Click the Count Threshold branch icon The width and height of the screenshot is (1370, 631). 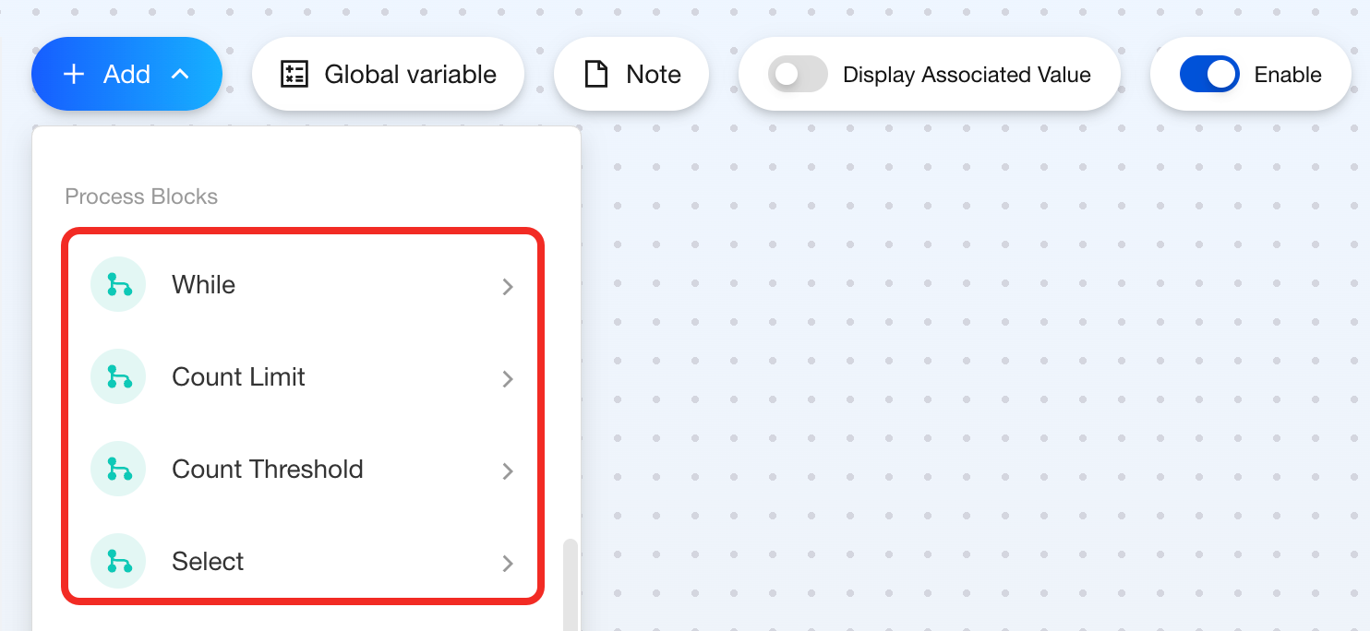118,469
